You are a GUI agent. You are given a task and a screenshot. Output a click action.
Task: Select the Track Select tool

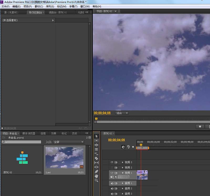pyautogui.click(x=96, y=140)
